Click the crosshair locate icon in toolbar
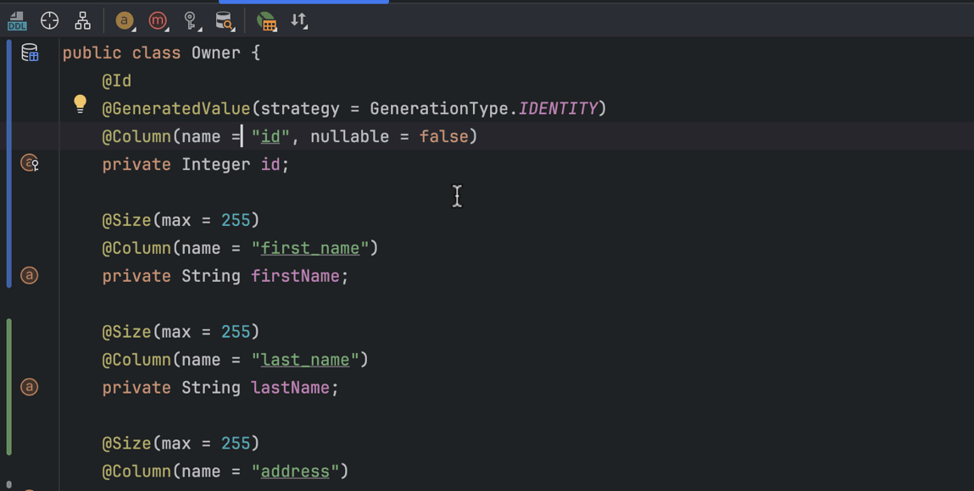Image resolution: width=974 pixels, height=491 pixels. click(x=50, y=20)
